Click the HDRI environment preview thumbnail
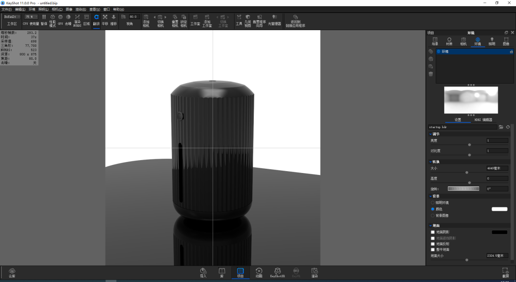This screenshot has width=516, height=282. click(471, 100)
